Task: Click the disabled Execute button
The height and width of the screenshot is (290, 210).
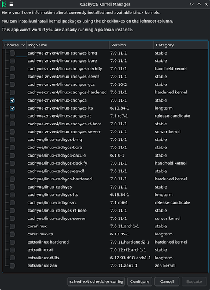Action: pos(194,282)
